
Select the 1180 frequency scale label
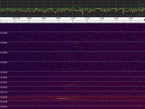(x=131, y=18)
